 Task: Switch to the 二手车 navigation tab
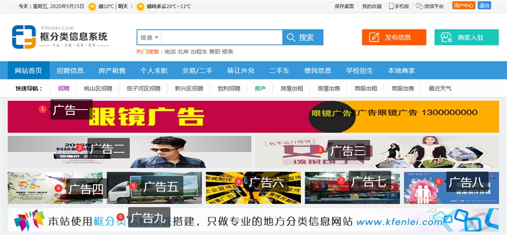(279, 70)
